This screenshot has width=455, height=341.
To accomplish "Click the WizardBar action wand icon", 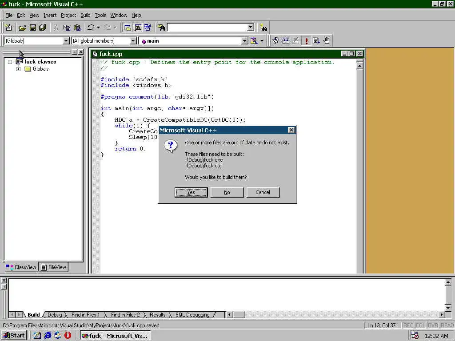I will tap(254, 41).
